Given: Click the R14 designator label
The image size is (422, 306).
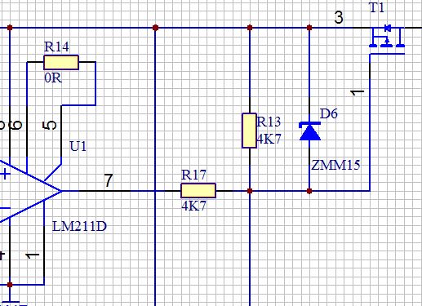Looking at the screenshot, I should 56,47.
